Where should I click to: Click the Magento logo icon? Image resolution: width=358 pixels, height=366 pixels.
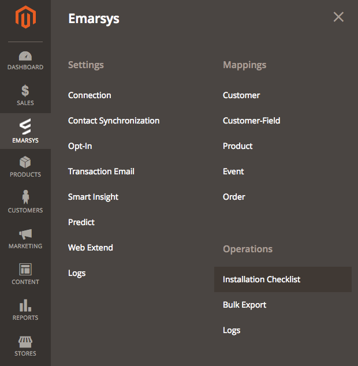tap(25, 17)
